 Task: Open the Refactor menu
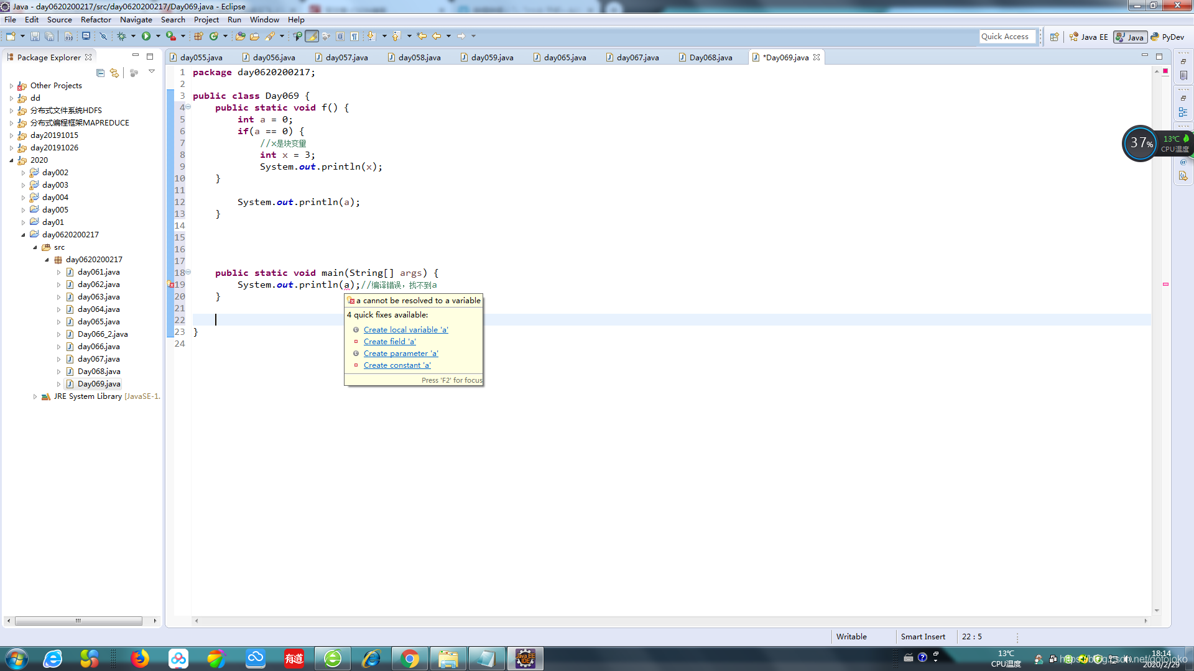pos(96,20)
